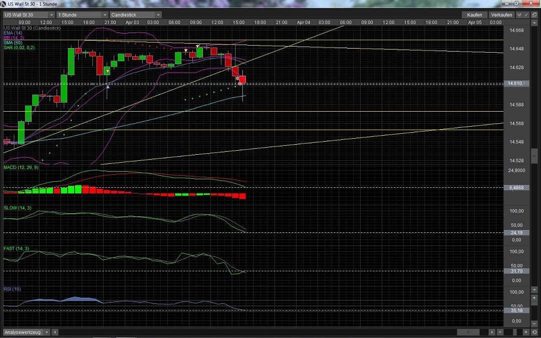Screen dimensions: 541x338
Task: Select the trendline drawing tool icon
Action: [526, 15]
